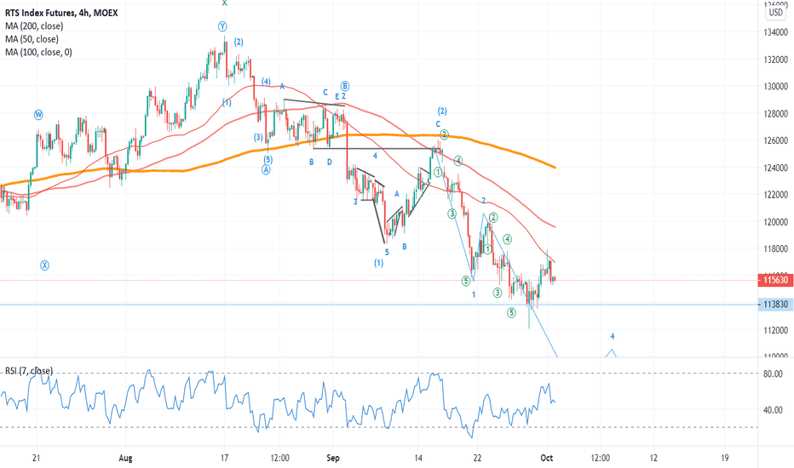794x468 pixels.
Task: Click the Aug date label on time axis
Action: [125, 459]
